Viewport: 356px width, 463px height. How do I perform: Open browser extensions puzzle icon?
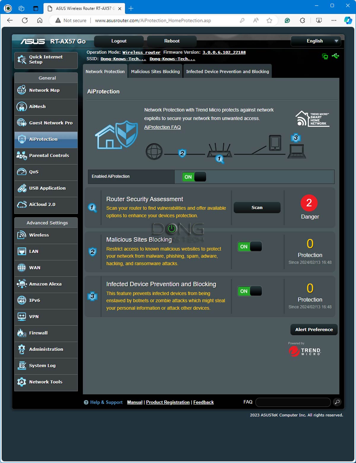point(302,20)
